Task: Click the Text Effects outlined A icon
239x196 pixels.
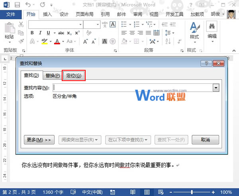Action: (32, 41)
